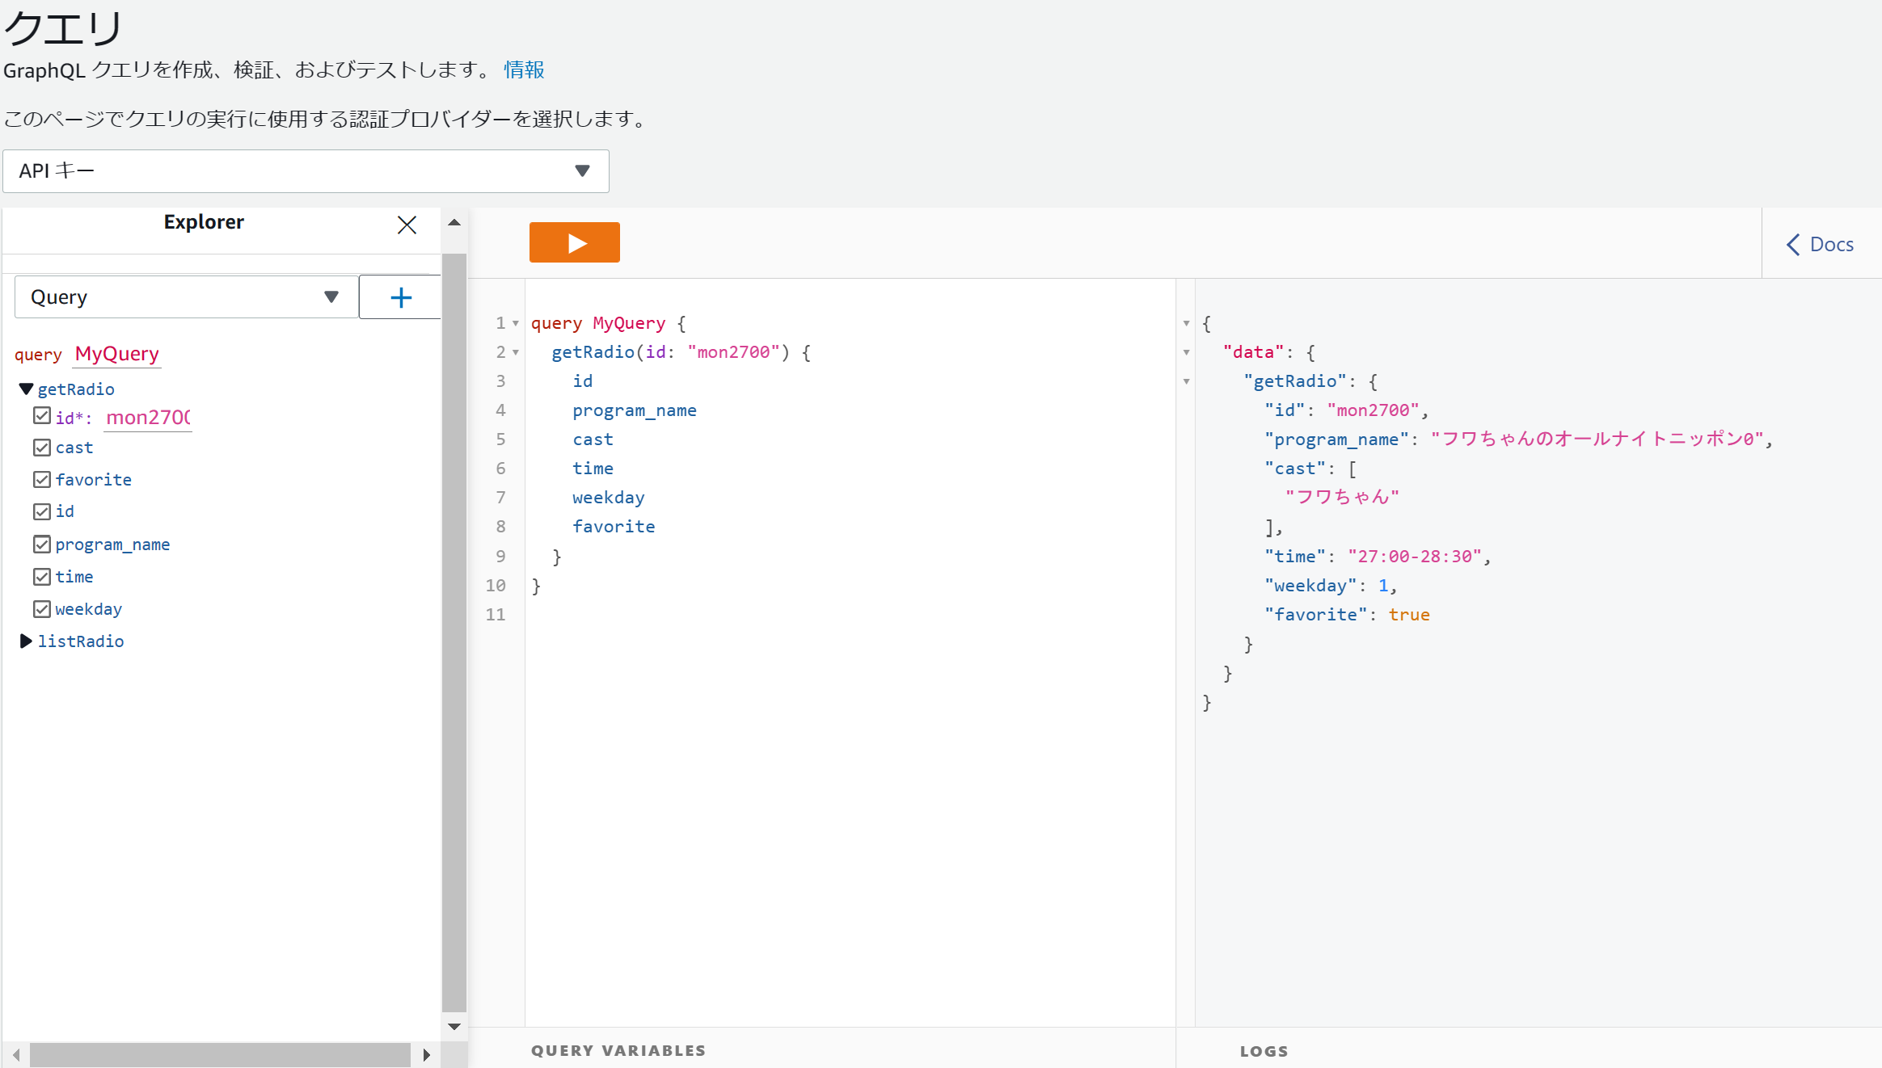Fold the "data" object in results
1882x1068 pixels.
(1186, 352)
